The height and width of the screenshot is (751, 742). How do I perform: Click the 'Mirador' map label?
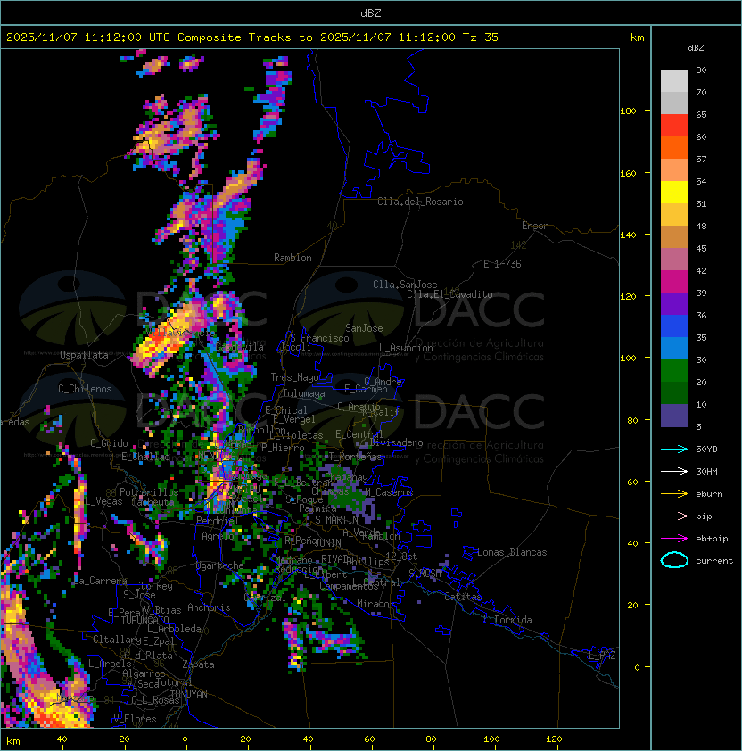coord(376,604)
